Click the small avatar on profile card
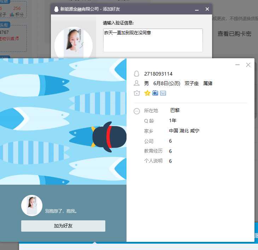This screenshot has height=250, width=258. [x=32, y=206]
